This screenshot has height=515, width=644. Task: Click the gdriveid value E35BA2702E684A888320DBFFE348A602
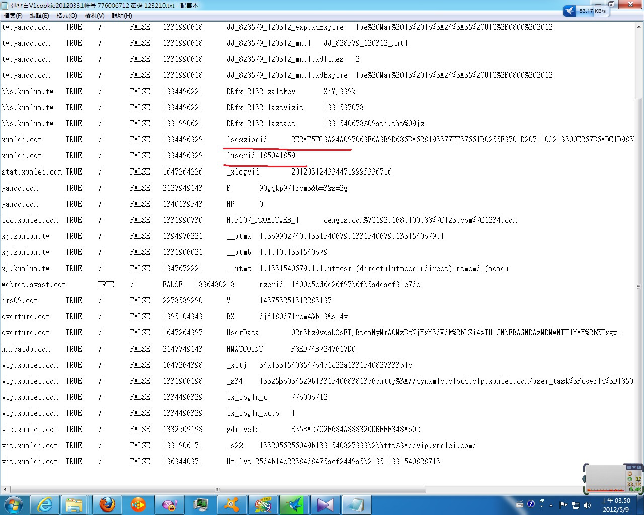point(356,430)
